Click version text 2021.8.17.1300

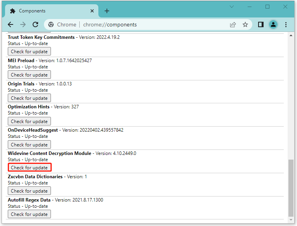(x=88, y=200)
